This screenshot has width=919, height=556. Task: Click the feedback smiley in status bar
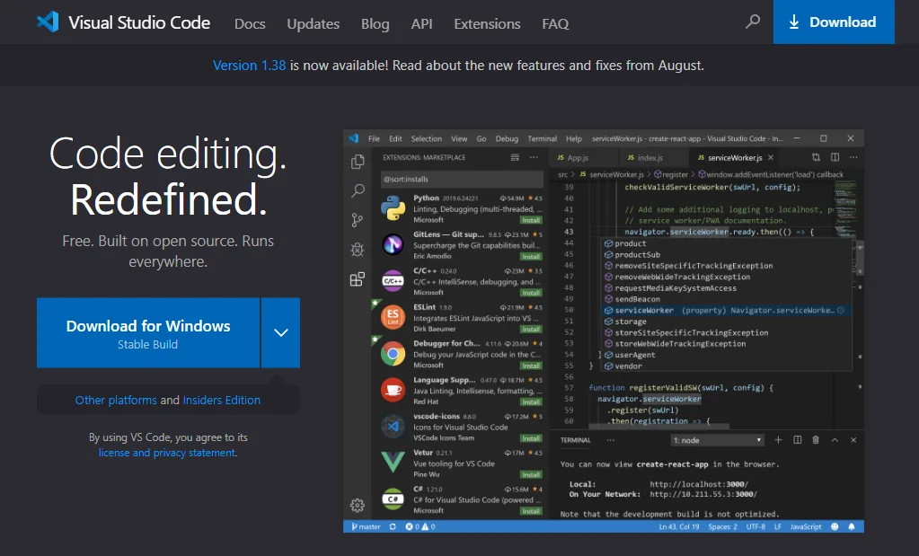835,526
